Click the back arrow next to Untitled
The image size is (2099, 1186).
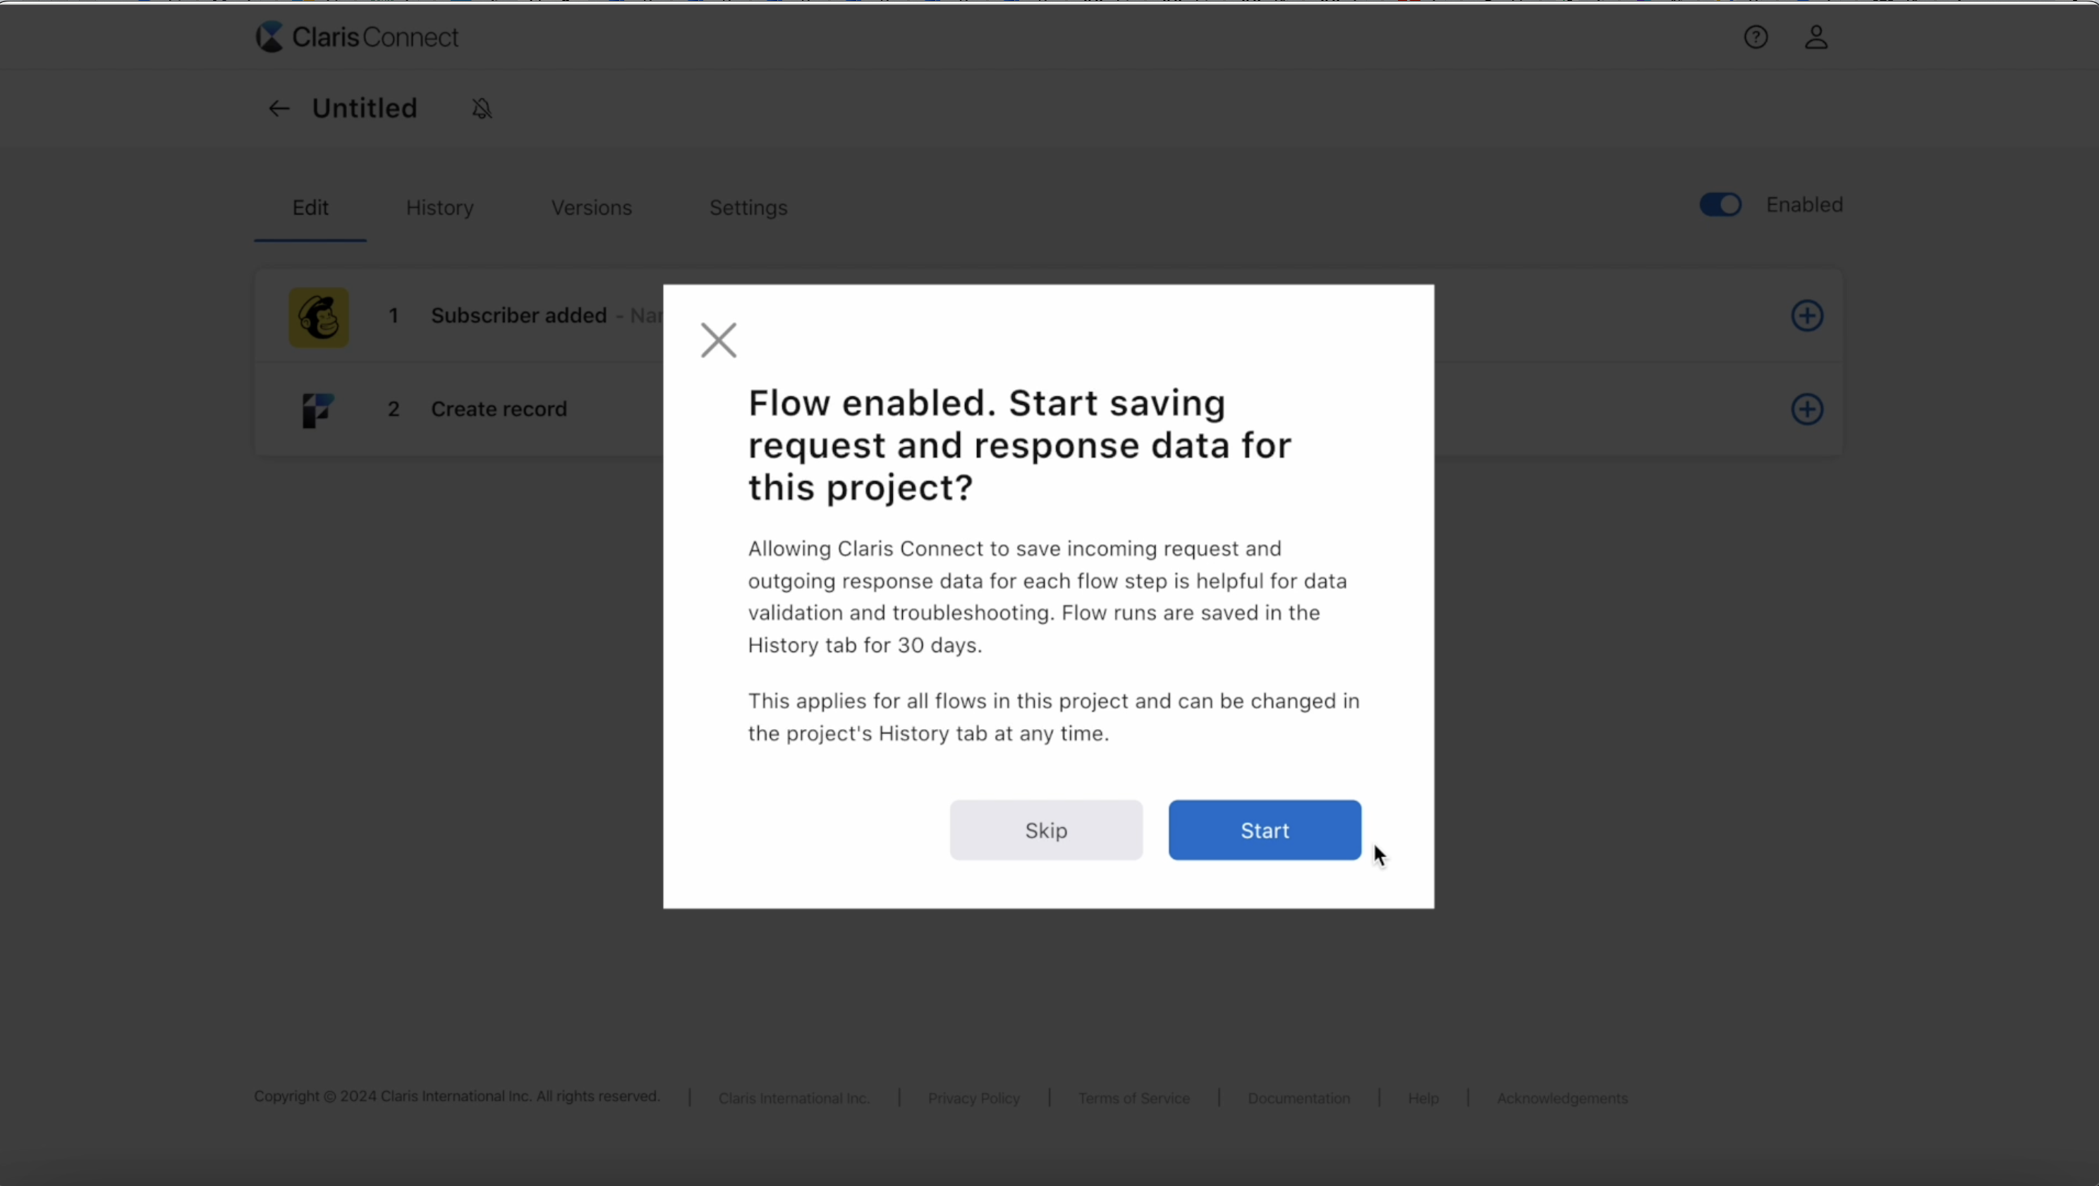(x=278, y=107)
